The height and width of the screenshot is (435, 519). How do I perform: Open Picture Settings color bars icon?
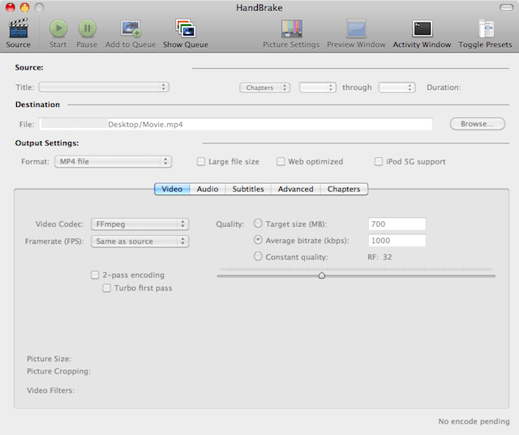click(291, 29)
